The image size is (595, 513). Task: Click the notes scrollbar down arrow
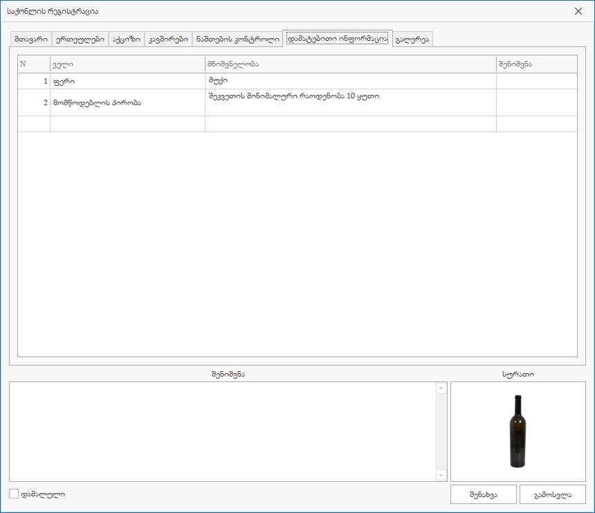click(441, 475)
